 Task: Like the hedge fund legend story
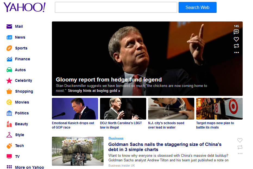point(236,39)
